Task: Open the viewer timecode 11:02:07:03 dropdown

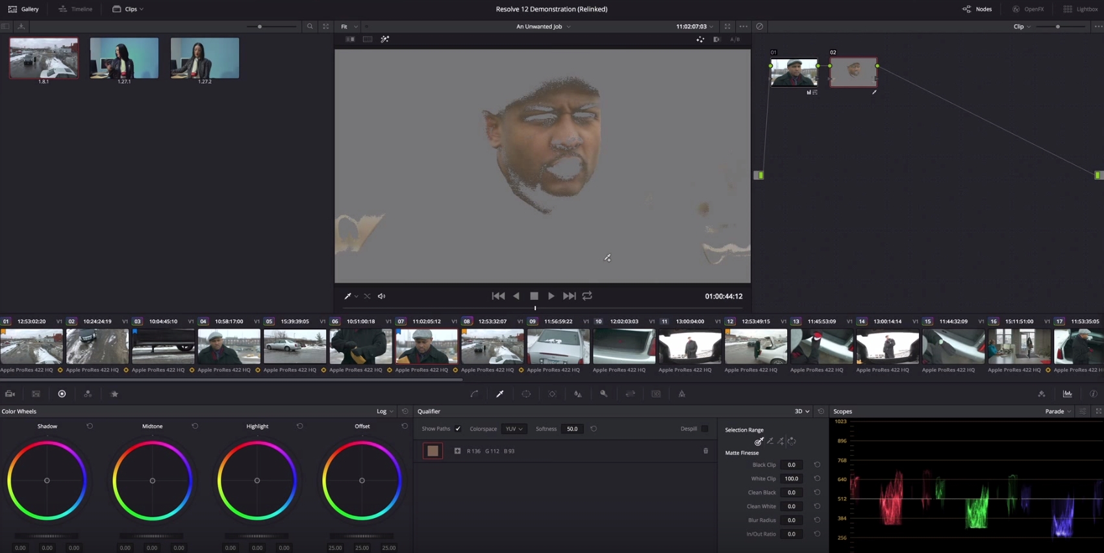Action: pyautogui.click(x=694, y=27)
